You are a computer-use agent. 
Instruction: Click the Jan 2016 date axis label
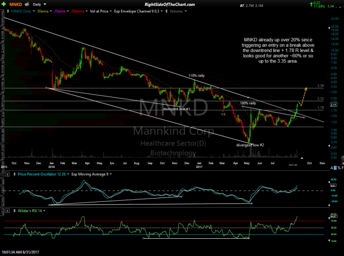[x=52, y=165]
